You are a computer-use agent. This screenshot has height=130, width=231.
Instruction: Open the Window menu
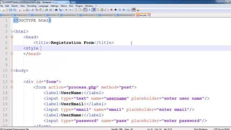coord(89,6)
